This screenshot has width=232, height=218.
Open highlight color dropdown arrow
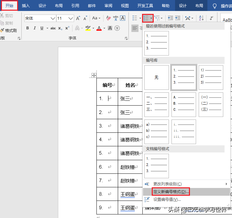(93, 28)
